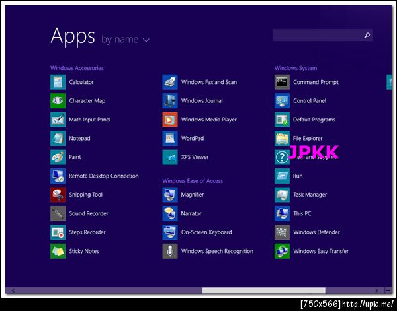Open Paint via its palette icon
The width and height of the screenshot is (397, 311).
click(58, 157)
